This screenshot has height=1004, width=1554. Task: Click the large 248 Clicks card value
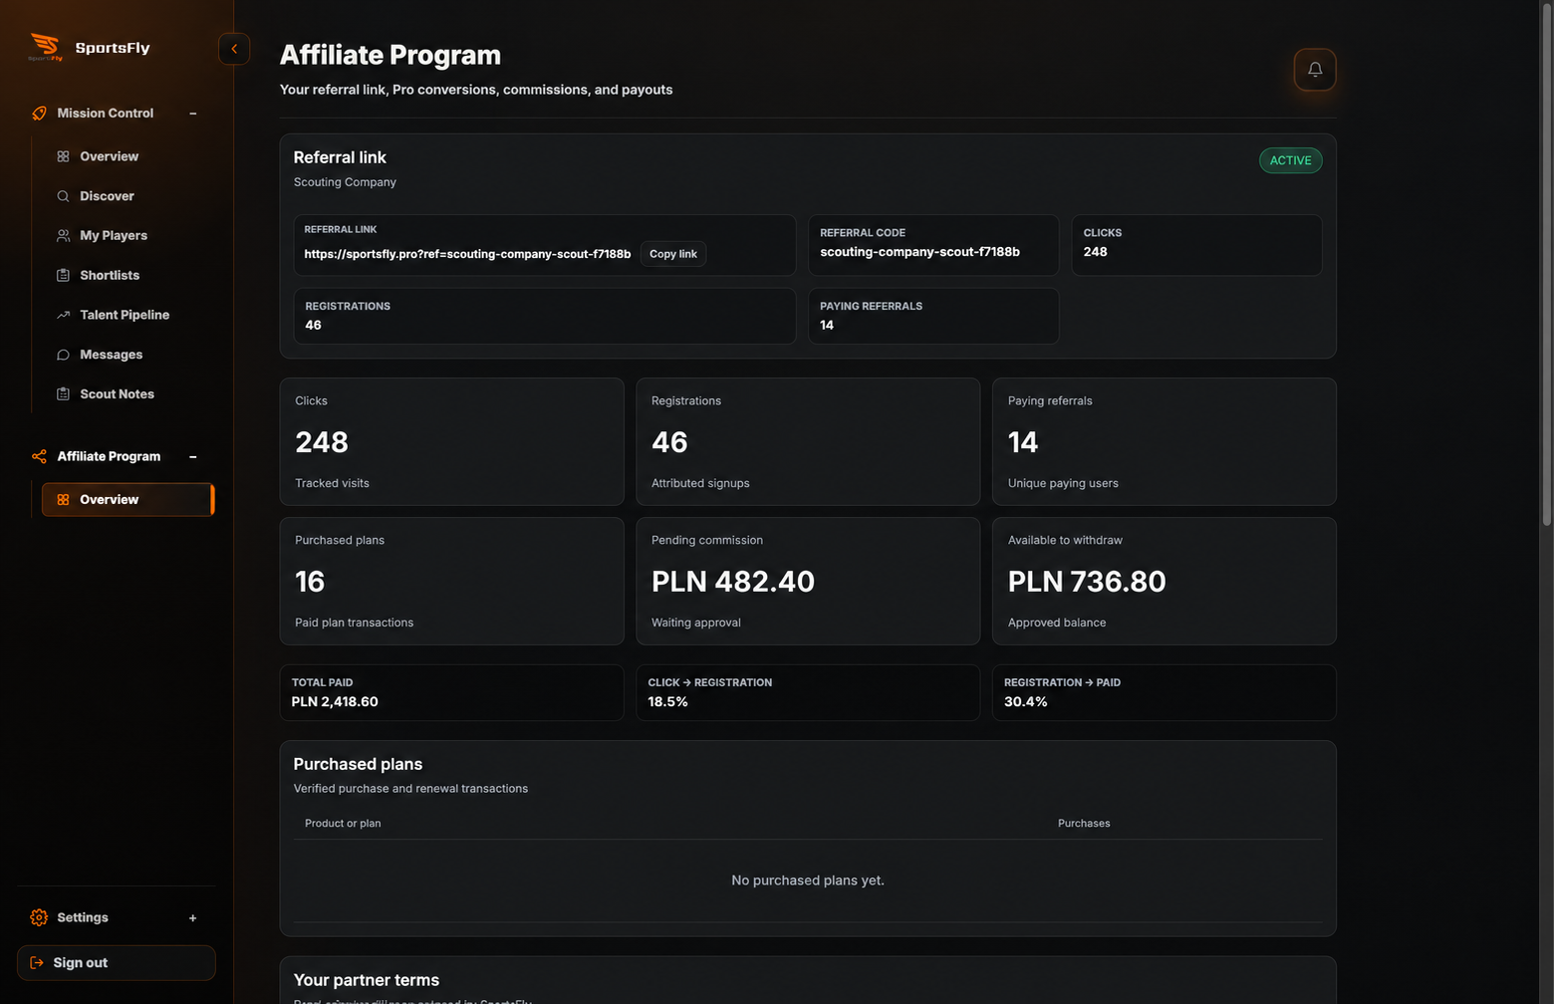322,442
